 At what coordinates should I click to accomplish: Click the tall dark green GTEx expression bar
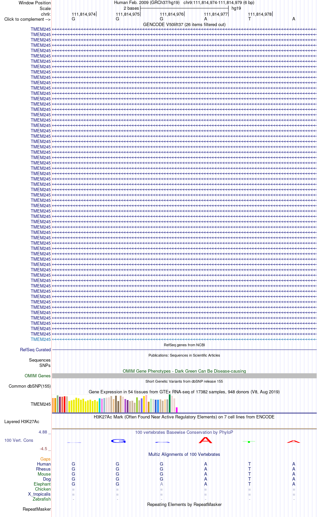170,403
